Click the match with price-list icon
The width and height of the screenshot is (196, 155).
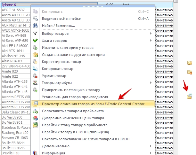pos(35,111)
